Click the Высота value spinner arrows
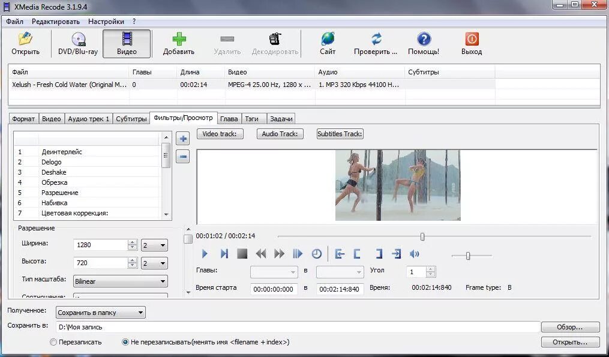The height and width of the screenshot is (357, 609). (133, 263)
